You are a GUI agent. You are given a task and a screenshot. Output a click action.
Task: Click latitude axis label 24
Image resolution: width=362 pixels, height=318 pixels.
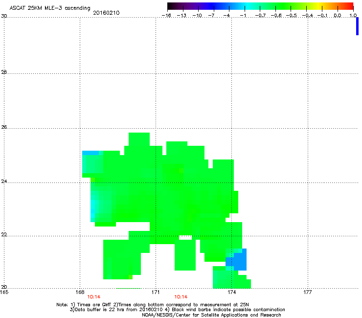point(4,182)
